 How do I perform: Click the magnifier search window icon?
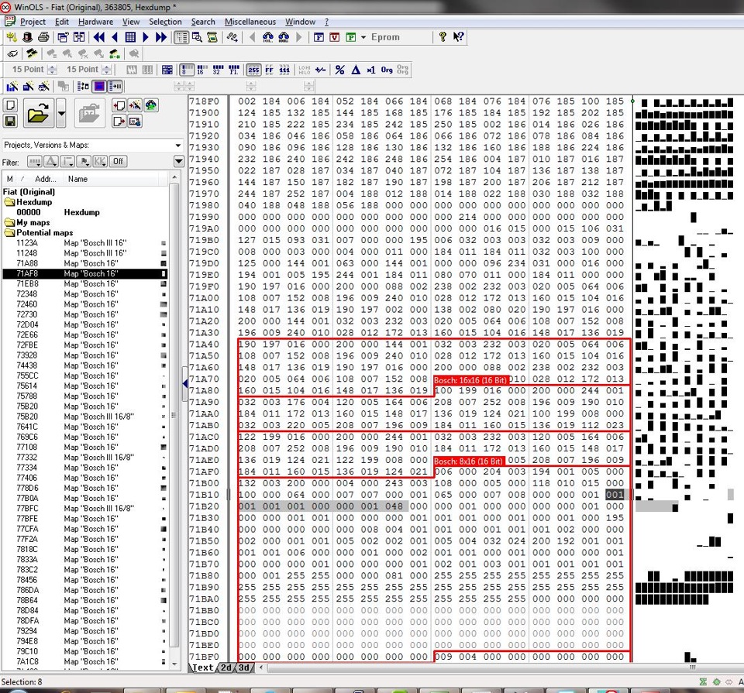tap(197, 37)
